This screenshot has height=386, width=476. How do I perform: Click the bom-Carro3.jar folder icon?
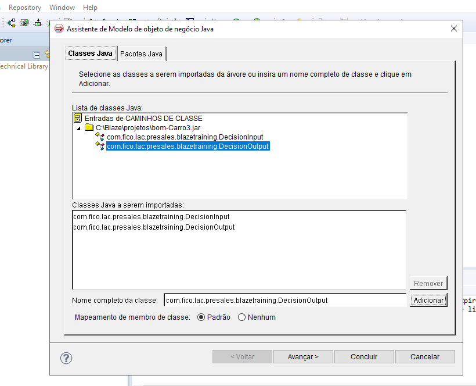pos(88,127)
